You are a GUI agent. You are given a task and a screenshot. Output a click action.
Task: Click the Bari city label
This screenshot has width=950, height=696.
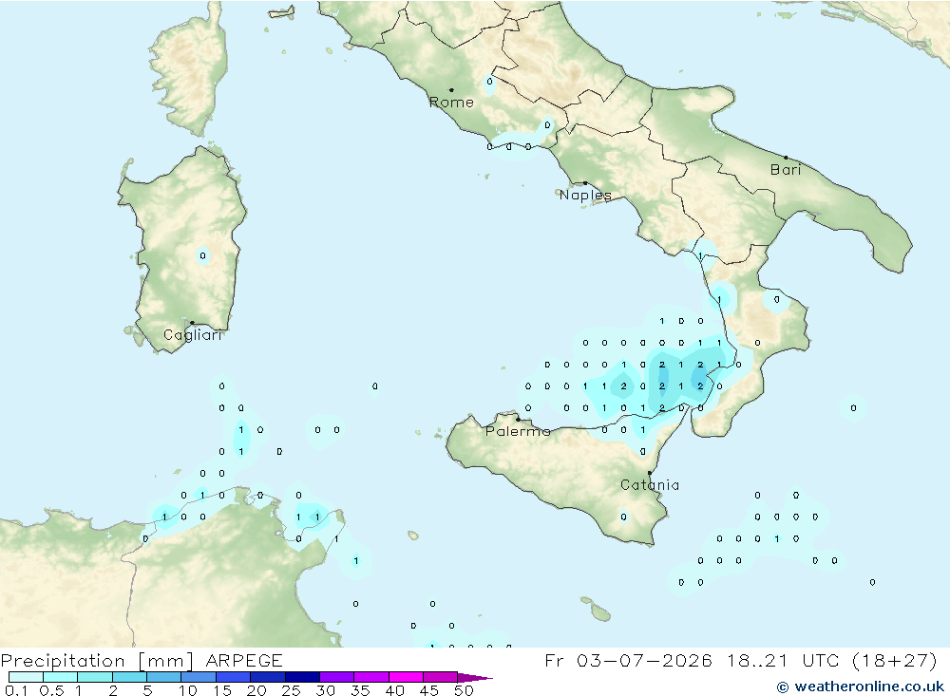(x=786, y=170)
